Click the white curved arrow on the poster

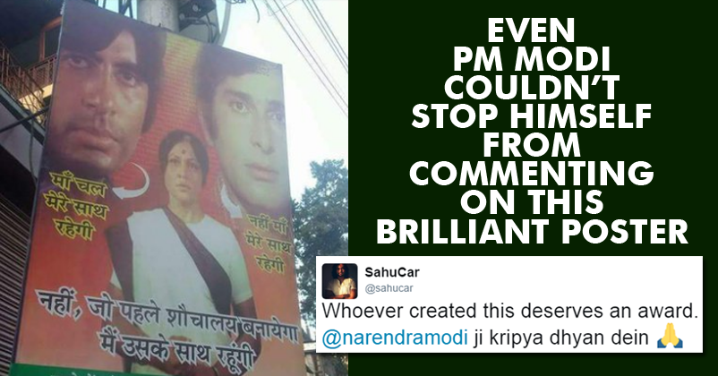[x=131, y=183]
